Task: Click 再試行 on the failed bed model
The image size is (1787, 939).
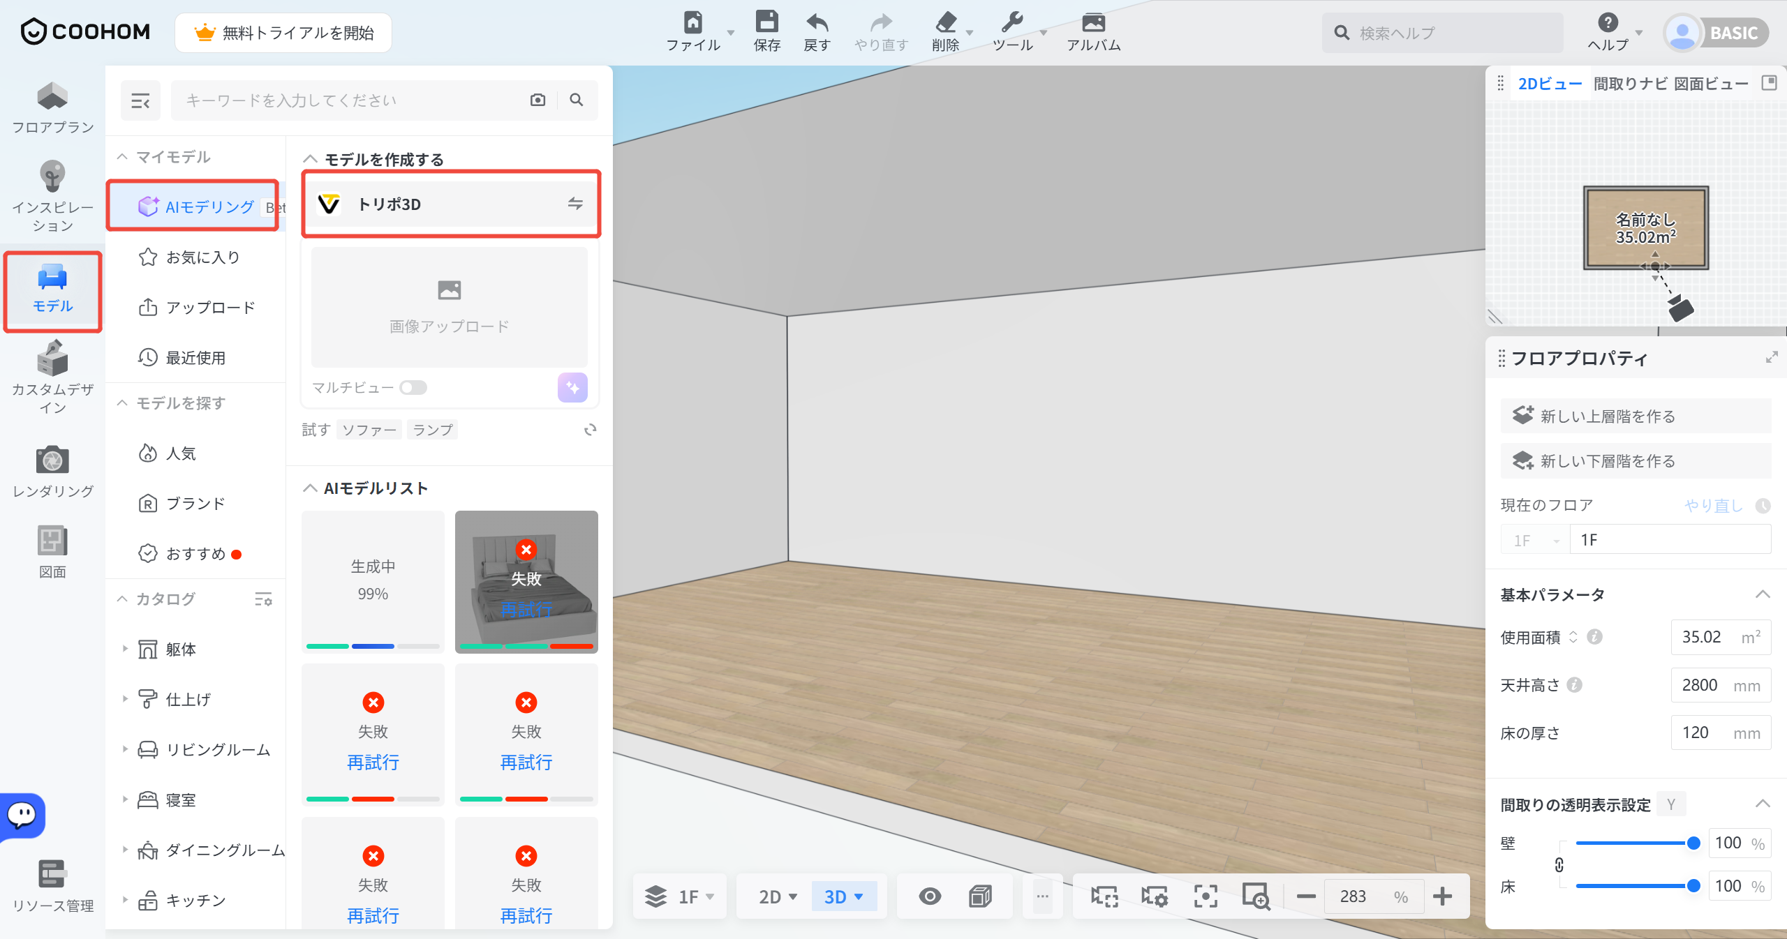Action: (526, 610)
